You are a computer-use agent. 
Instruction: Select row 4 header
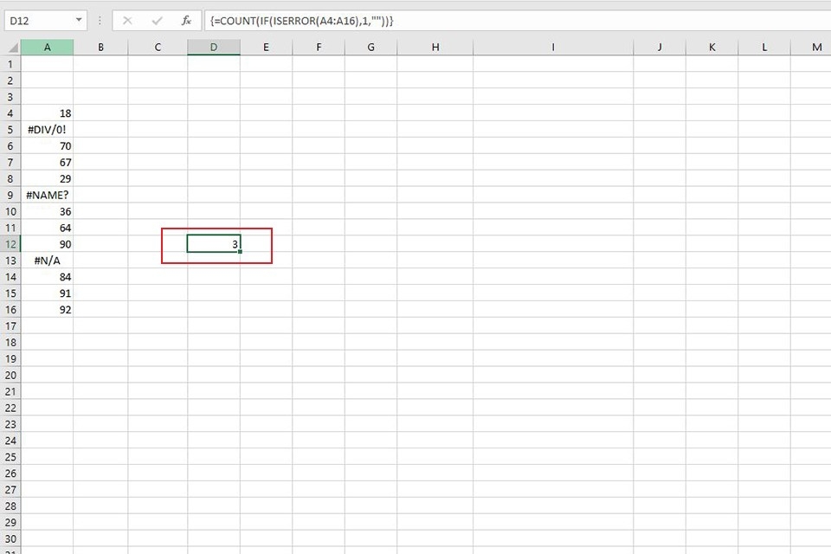pos(10,113)
